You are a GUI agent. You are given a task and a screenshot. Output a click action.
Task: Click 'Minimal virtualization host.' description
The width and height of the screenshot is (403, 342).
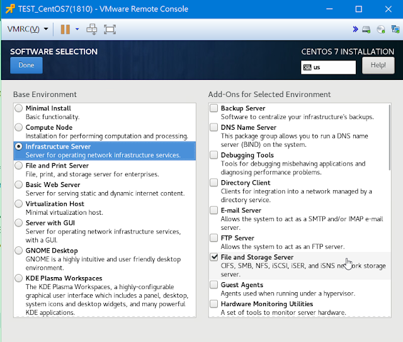pyautogui.click(x=64, y=213)
